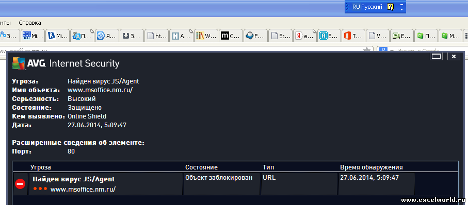Click the red blocked icon in threat row
Image resolution: width=468 pixels, height=205 pixels.
pyautogui.click(x=20, y=184)
